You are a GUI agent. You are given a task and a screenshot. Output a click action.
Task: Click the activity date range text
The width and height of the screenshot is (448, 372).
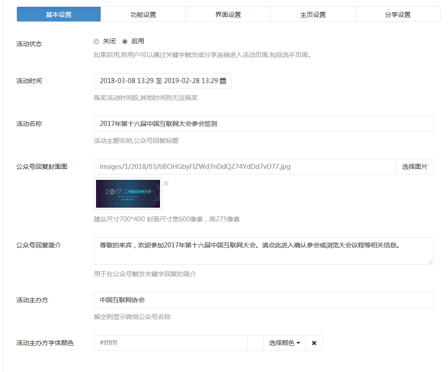(158, 81)
